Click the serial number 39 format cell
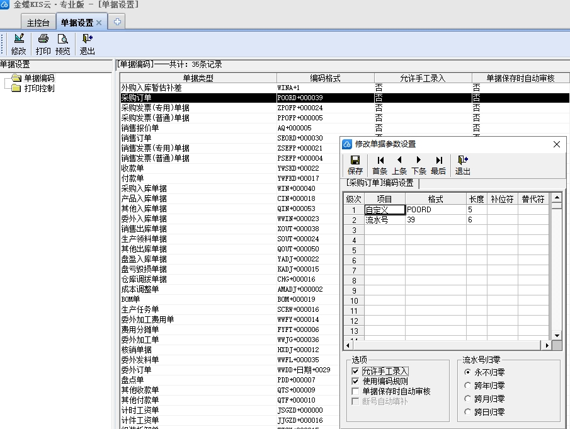The image size is (570, 429). pyautogui.click(x=436, y=220)
